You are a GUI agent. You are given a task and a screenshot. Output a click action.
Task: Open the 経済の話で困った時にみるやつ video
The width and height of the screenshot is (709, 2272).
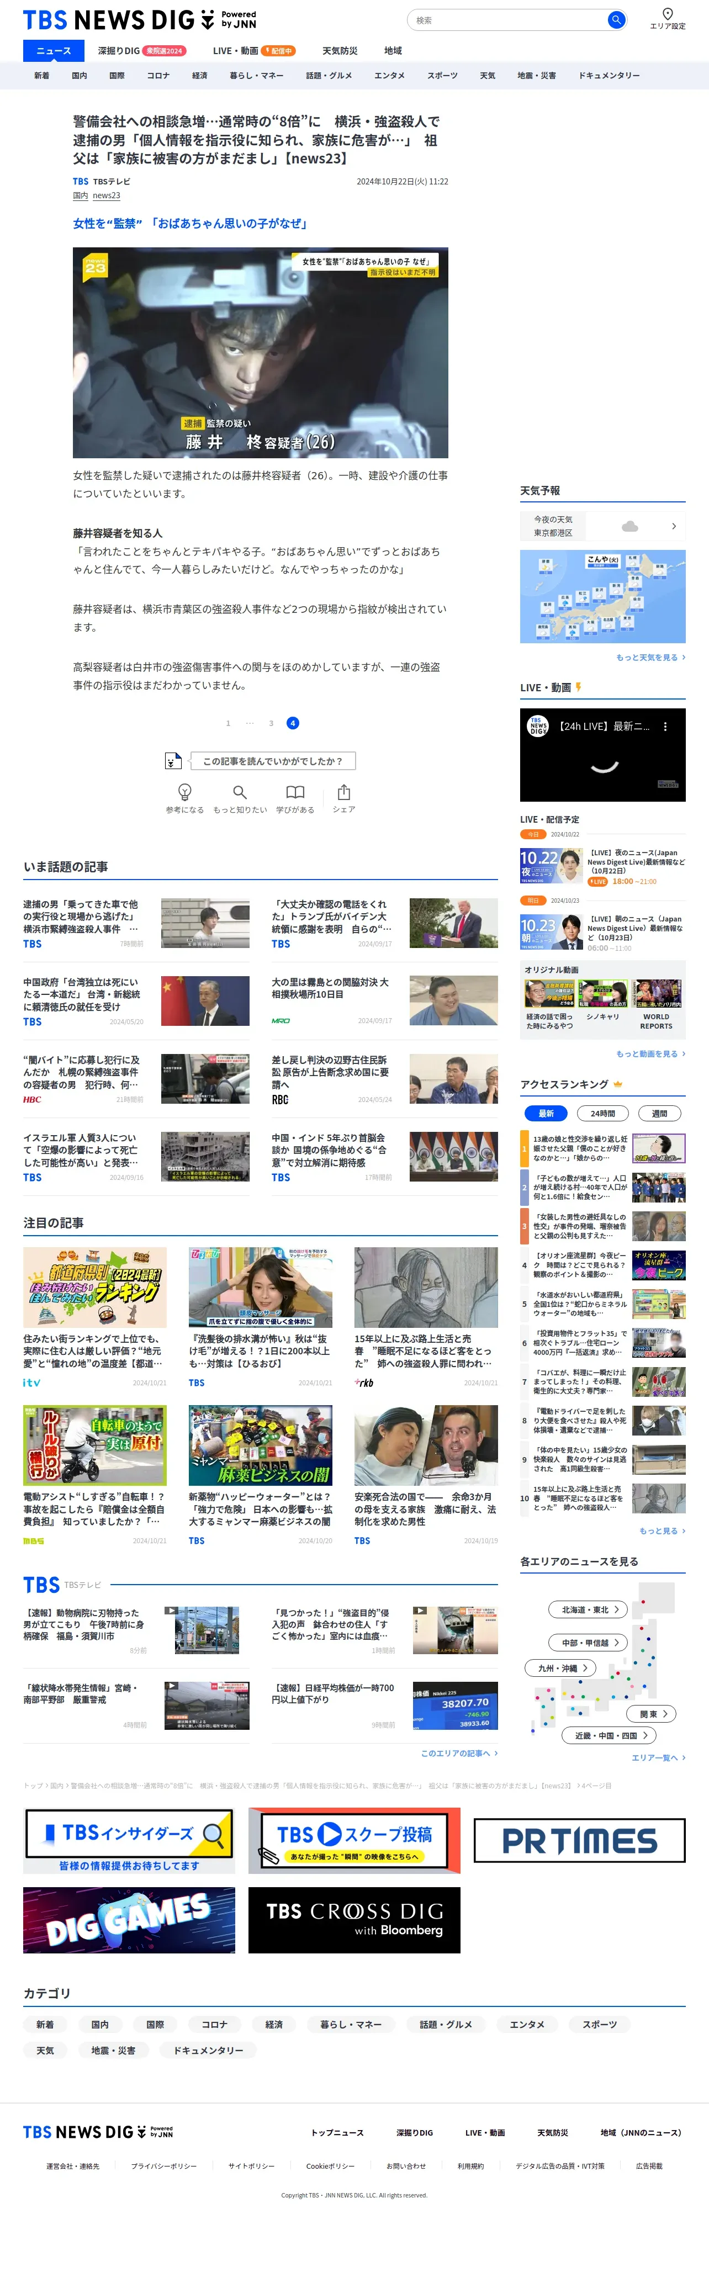point(549,1005)
